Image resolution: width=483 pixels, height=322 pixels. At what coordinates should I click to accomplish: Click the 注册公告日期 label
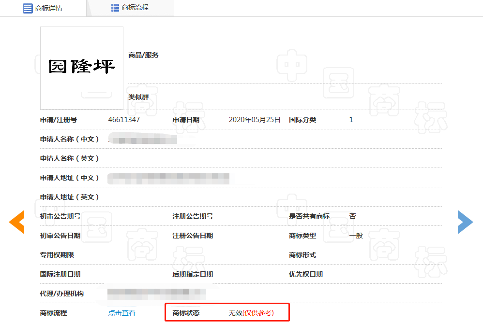tap(193, 236)
